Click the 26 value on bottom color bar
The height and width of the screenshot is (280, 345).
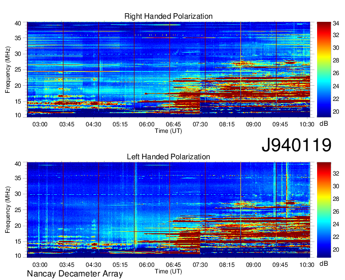tap(336, 212)
